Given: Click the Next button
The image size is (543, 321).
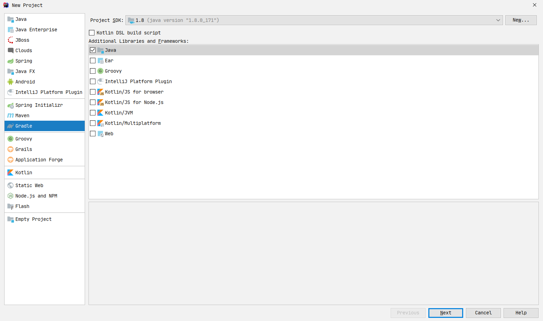Looking at the screenshot, I should (x=445, y=313).
